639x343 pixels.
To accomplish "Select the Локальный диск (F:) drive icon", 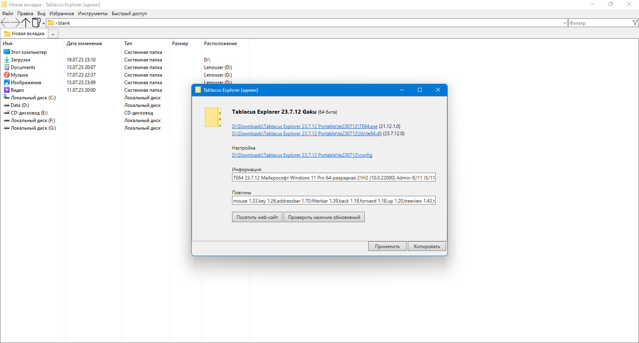I will coord(7,120).
